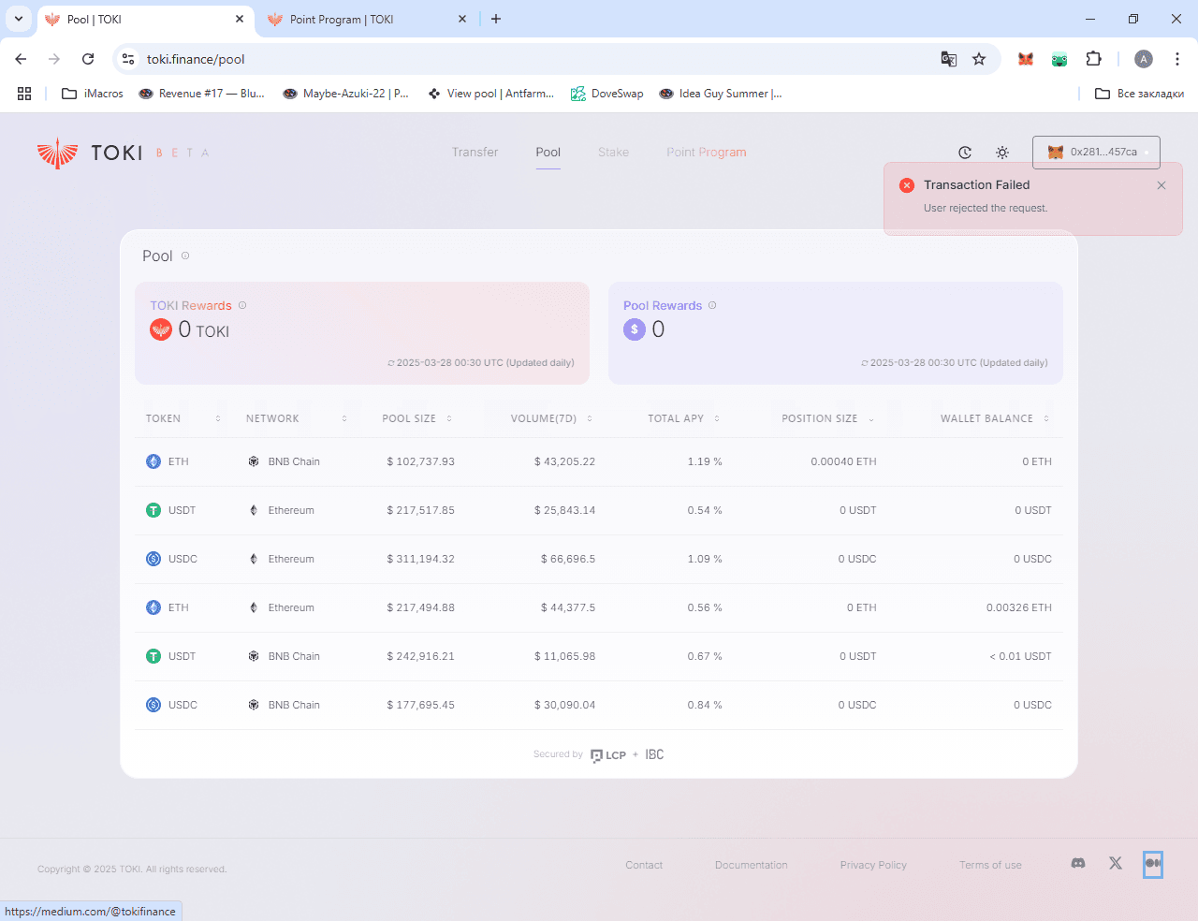Open the Privacy Policy link

point(873,865)
